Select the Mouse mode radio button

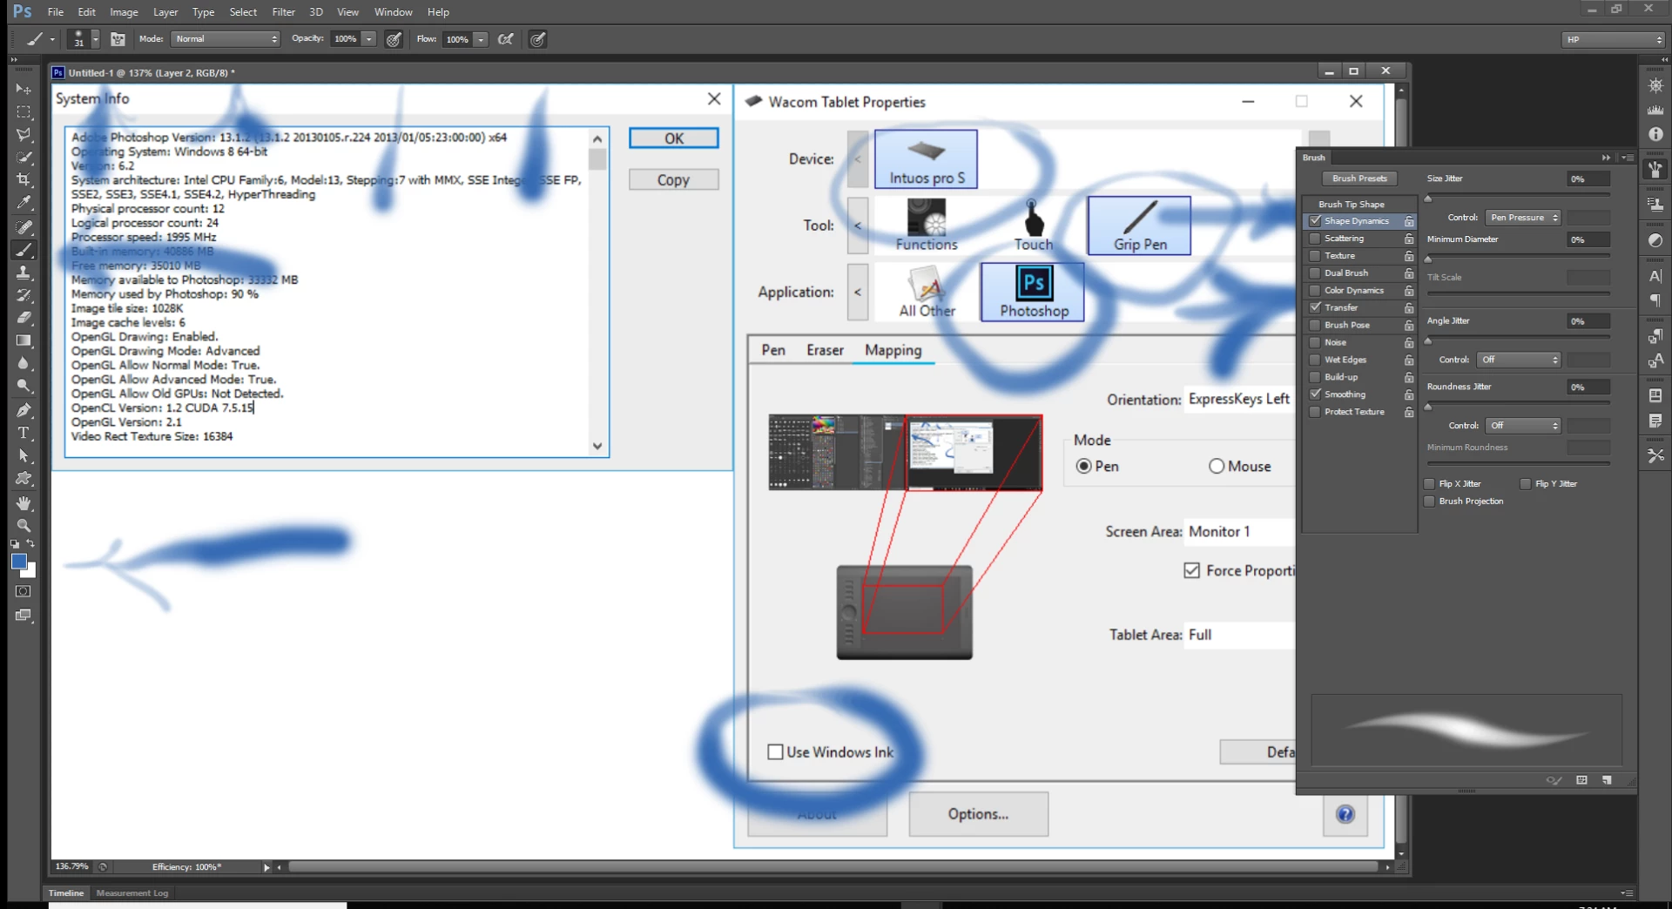[1217, 467]
